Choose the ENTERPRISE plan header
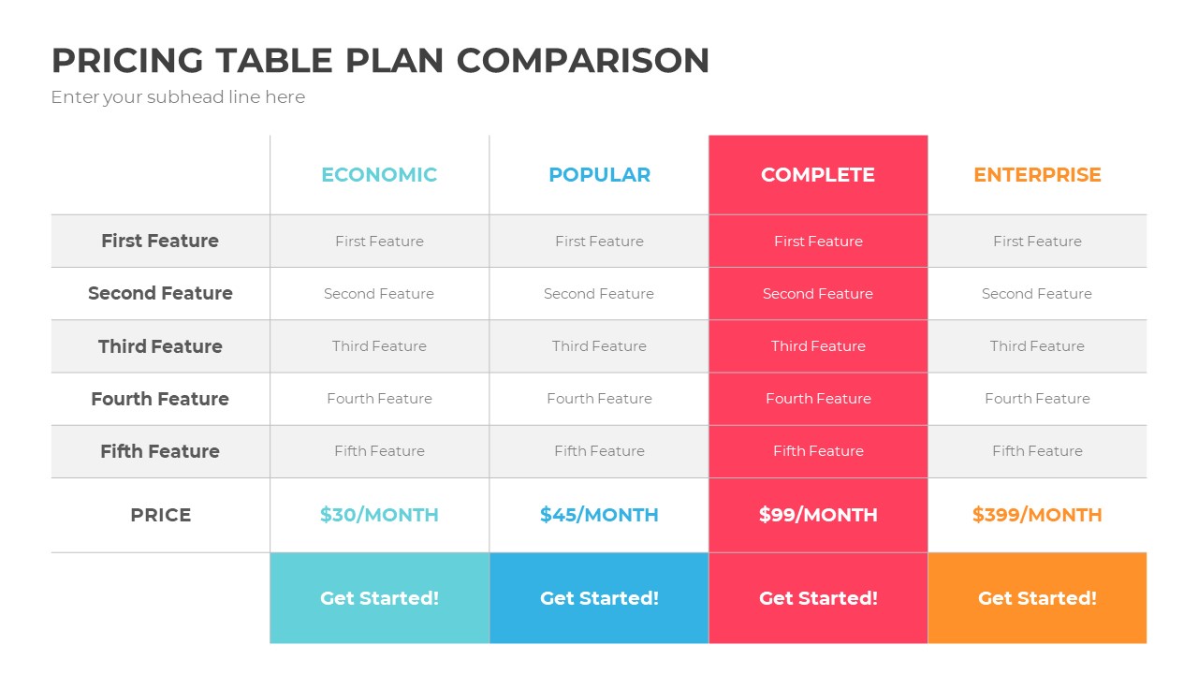This screenshot has height=674, width=1198. click(x=1037, y=175)
